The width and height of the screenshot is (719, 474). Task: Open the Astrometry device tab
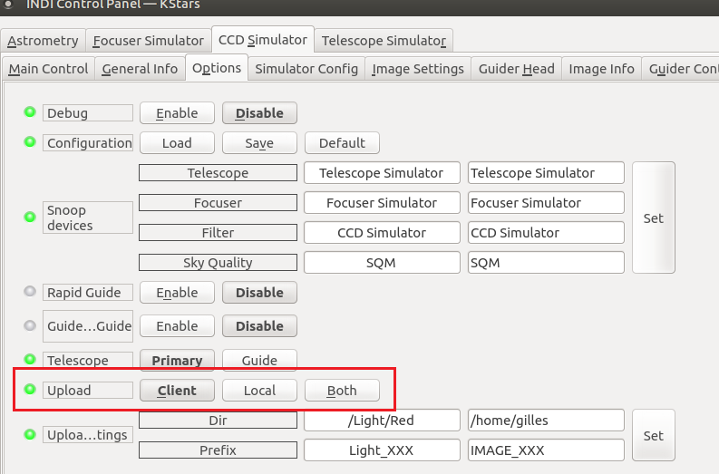43,41
